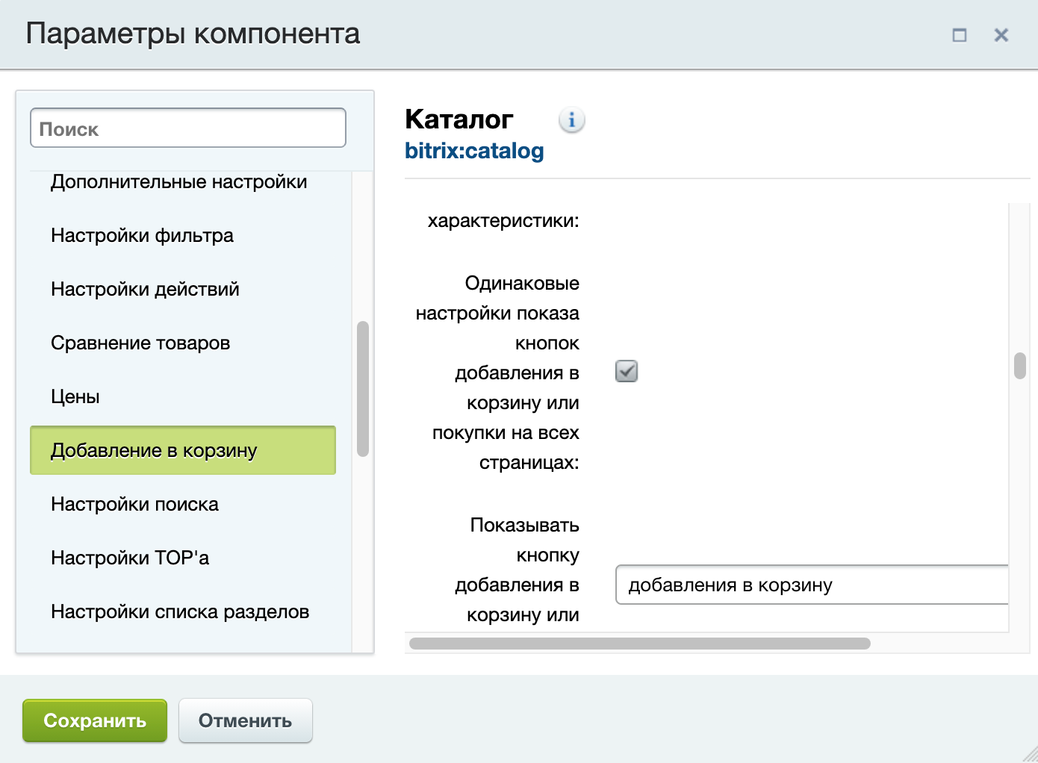Click the green 'Сохранить' button

(95, 720)
